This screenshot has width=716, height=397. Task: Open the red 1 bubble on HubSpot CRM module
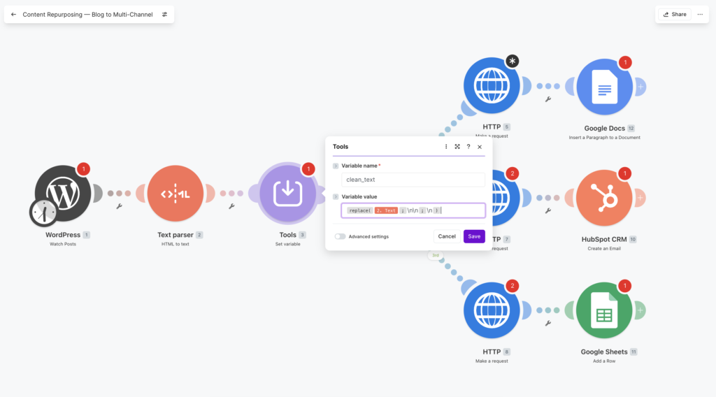click(624, 173)
